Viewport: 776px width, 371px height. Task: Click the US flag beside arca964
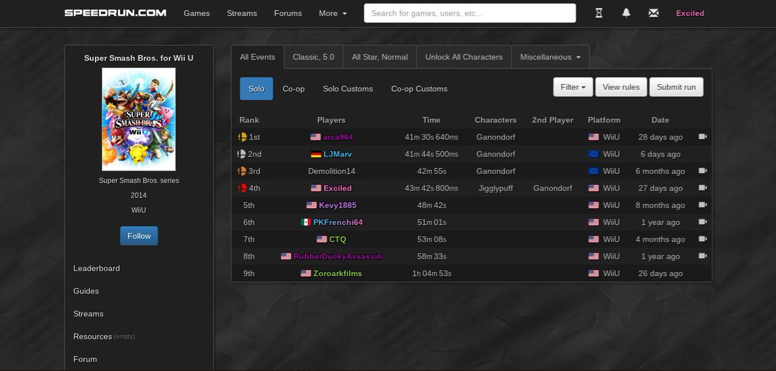pos(316,137)
